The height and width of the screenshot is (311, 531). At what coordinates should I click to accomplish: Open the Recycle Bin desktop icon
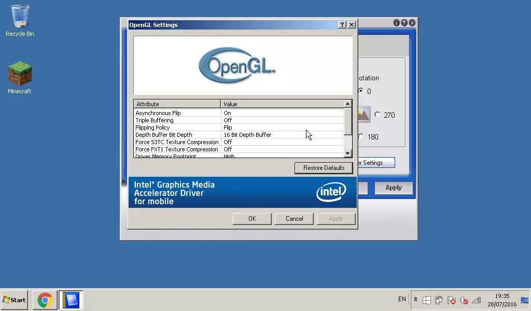point(20,20)
